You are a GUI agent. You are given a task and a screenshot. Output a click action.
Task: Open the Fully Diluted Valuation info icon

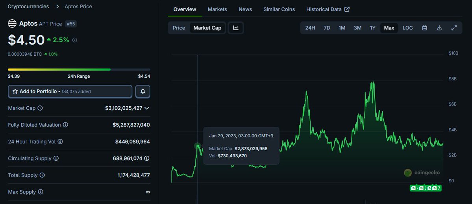[65, 125]
